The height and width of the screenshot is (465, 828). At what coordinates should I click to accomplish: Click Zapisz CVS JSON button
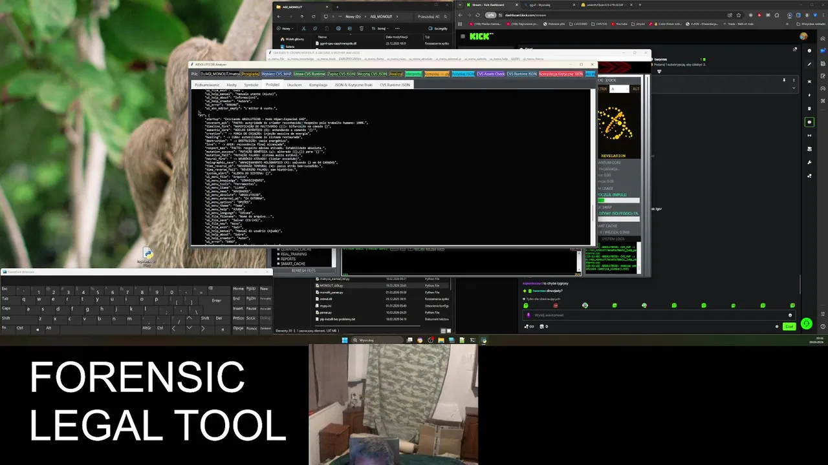[341, 74]
